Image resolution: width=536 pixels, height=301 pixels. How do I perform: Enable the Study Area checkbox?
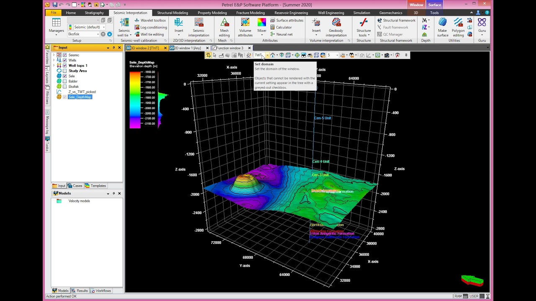(64, 71)
